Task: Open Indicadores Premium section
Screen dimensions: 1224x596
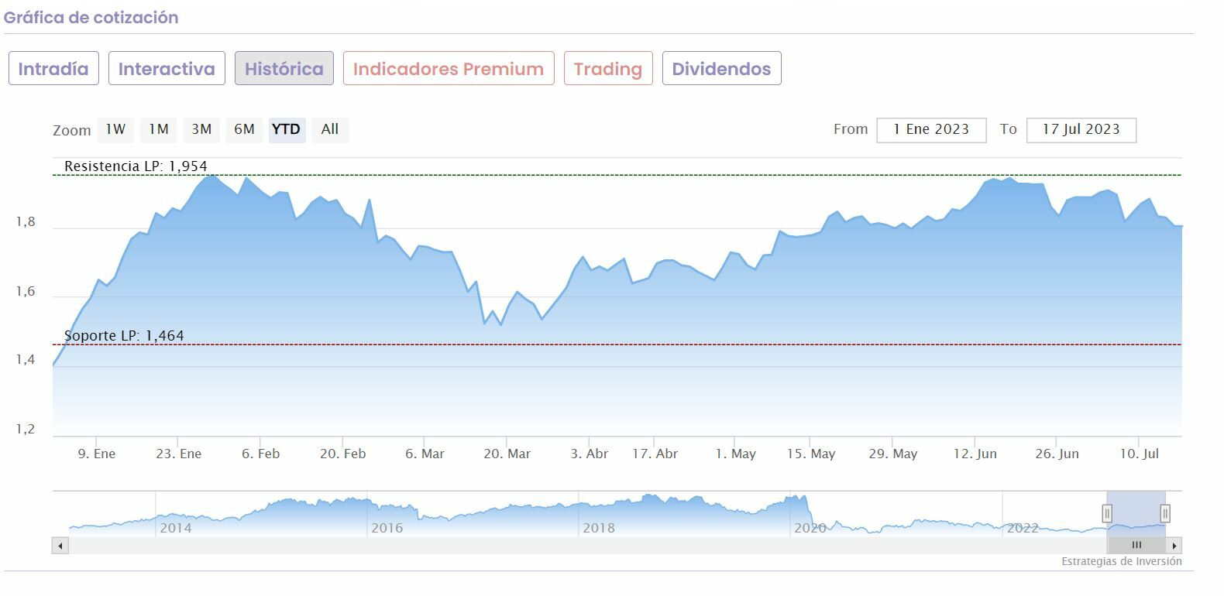Action: click(449, 69)
